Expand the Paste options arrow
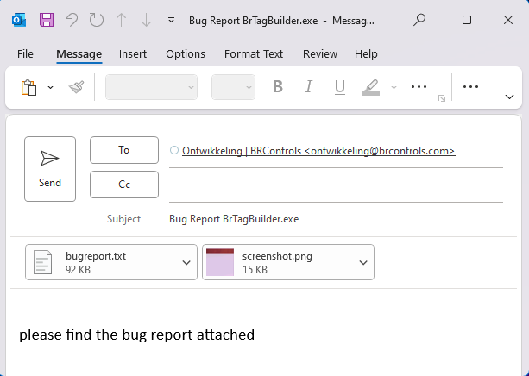 50,88
